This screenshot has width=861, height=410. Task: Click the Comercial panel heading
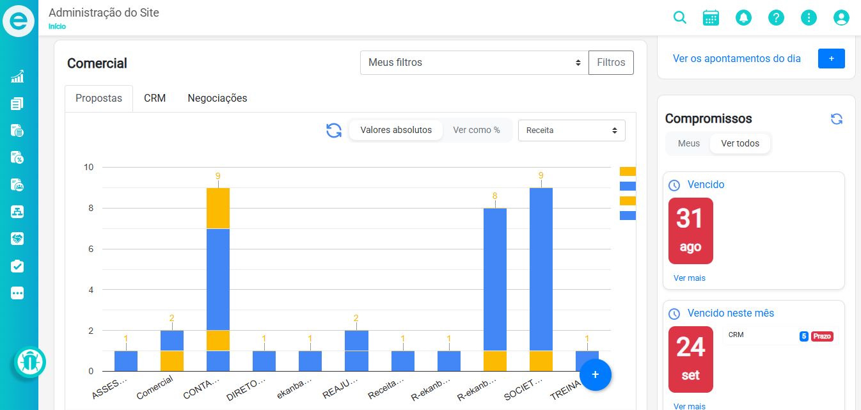click(x=97, y=63)
